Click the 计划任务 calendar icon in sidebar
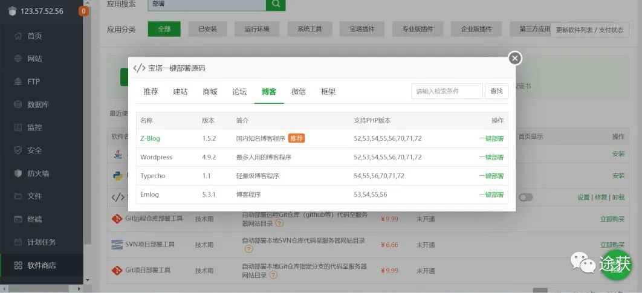 pos(18,242)
